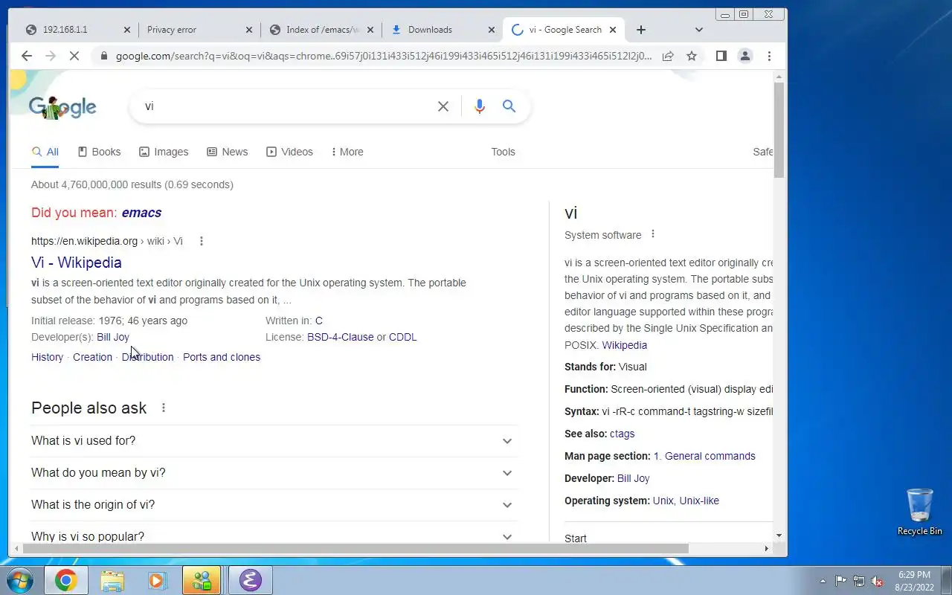952x595 pixels.
Task: Select the Images search filter
Action: tap(164, 152)
